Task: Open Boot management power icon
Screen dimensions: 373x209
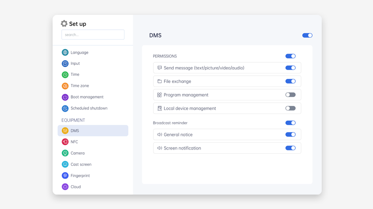Action: (65, 97)
